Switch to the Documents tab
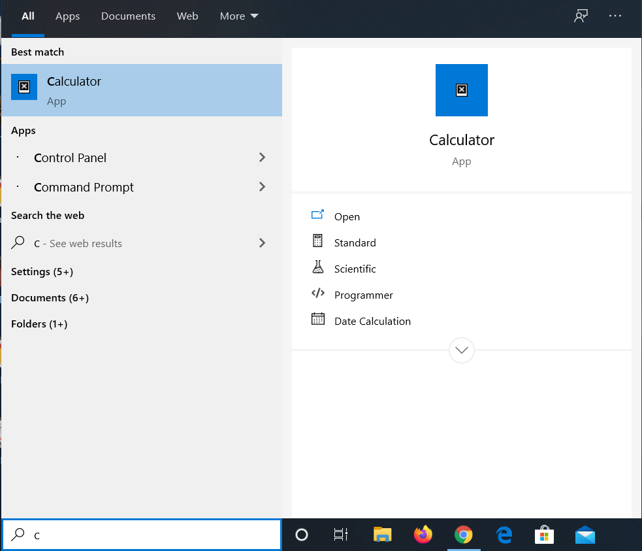 point(128,16)
